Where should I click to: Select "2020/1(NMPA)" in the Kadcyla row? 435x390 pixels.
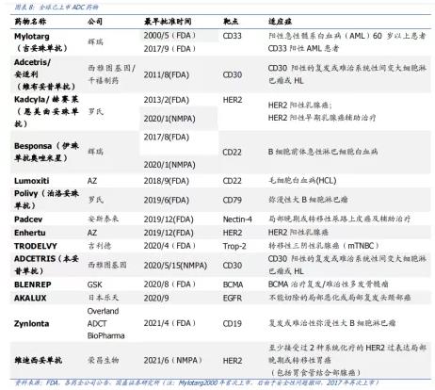169,119
